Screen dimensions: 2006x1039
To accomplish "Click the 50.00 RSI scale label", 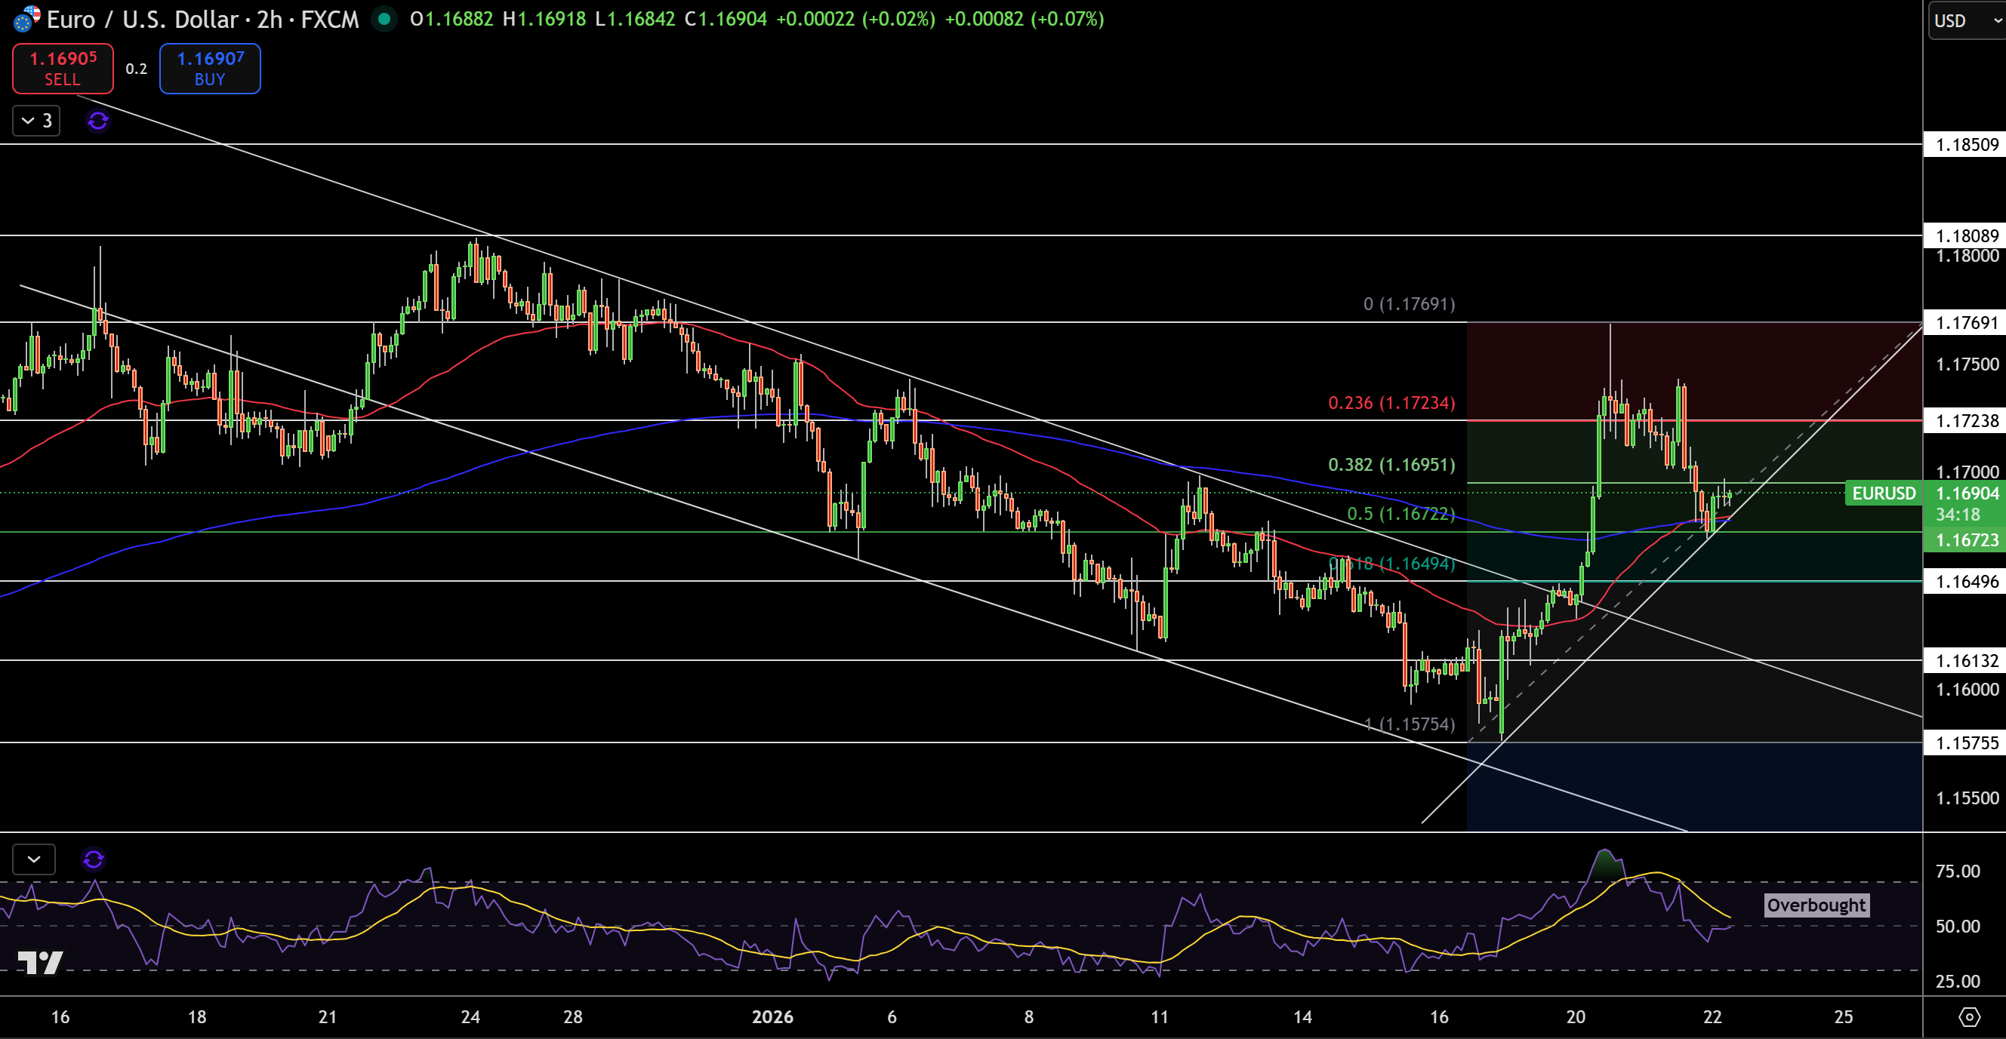I will tap(1958, 926).
